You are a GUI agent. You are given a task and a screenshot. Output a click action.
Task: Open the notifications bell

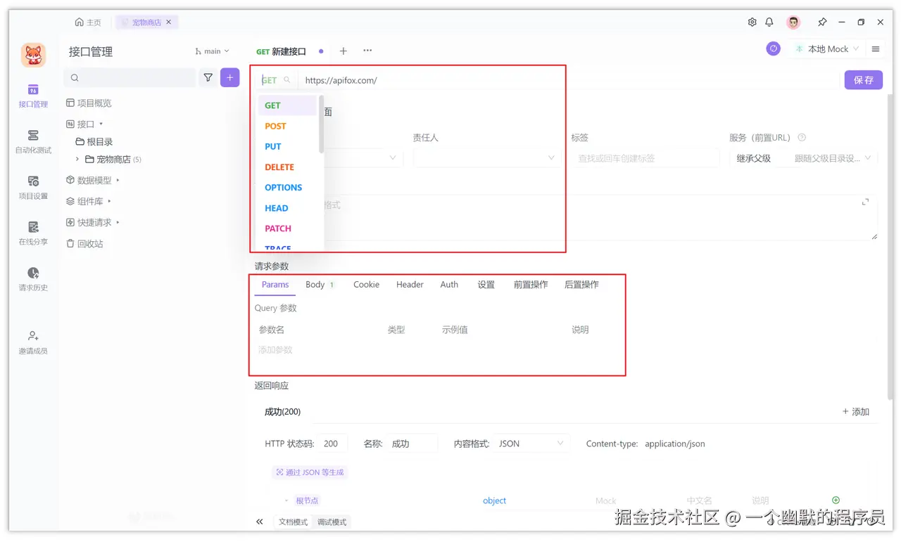click(769, 22)
